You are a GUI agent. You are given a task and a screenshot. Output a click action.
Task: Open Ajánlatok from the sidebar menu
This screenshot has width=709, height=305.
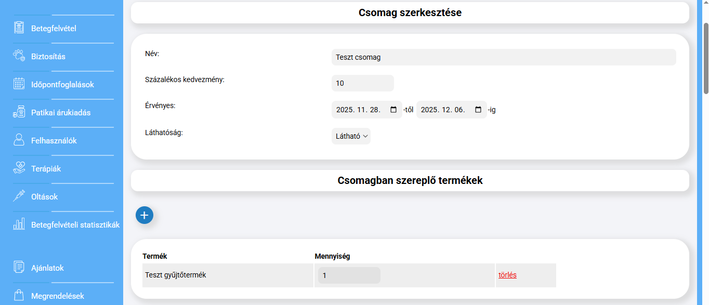[x=47, y=268]
